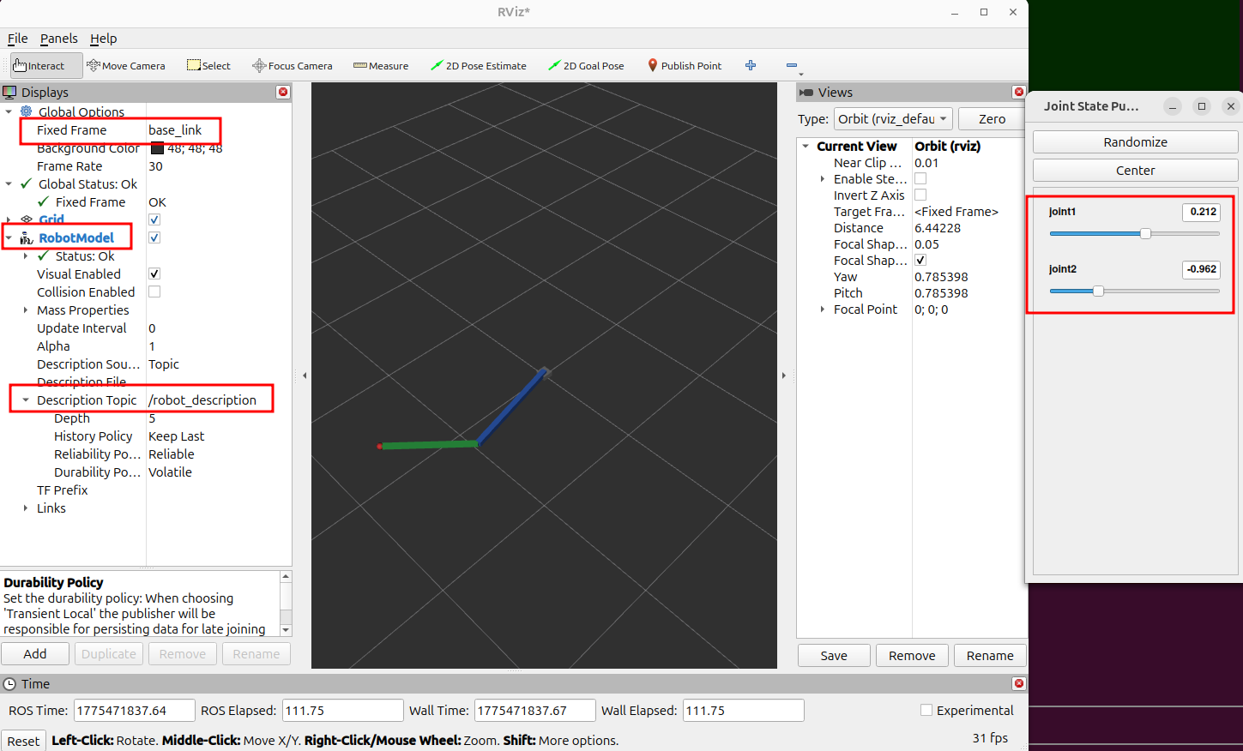Image resolution: width=1243 pixels, height=751 pixels.
Task: Click the blue plus add-tool icon
Action: pos(751,66)
